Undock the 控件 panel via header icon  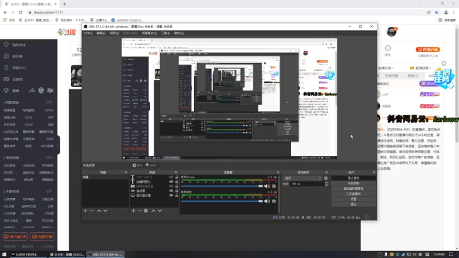pyautogui.click(x=374, y=173)
